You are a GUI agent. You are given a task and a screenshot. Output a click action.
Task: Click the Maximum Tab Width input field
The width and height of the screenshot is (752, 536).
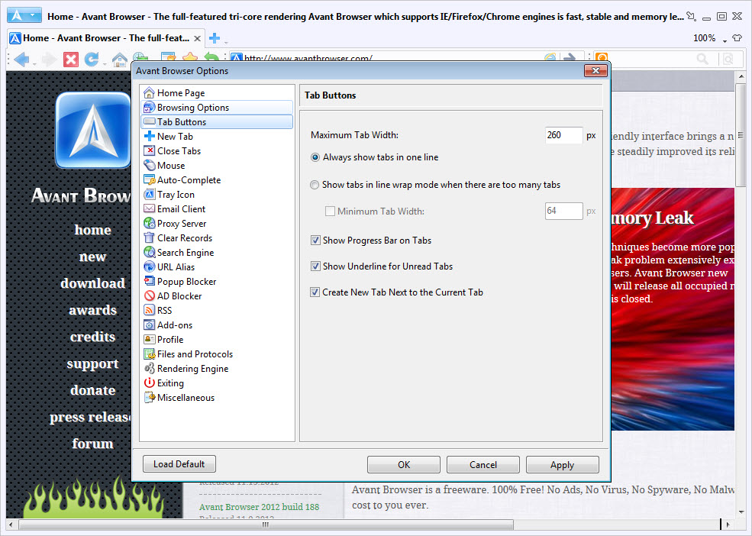click(x=563, y=135)
